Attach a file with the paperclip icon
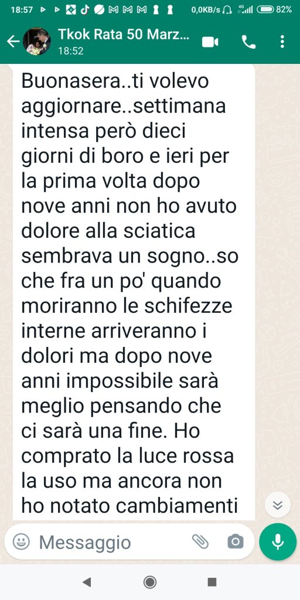The height and width of the screenshot is (600, 300). coord(200,541)
